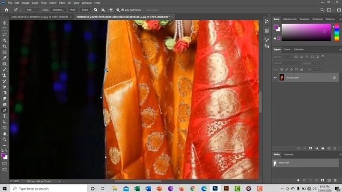Select the Brush tool
Viewport: 342px width, 192px height.
pyautogui.click(x=4, y=70)
